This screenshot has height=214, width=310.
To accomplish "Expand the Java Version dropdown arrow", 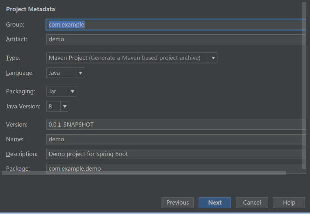I will 65,106.
